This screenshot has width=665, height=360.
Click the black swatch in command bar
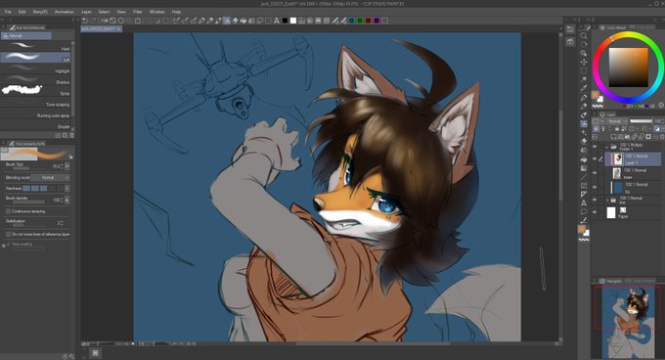285,21
